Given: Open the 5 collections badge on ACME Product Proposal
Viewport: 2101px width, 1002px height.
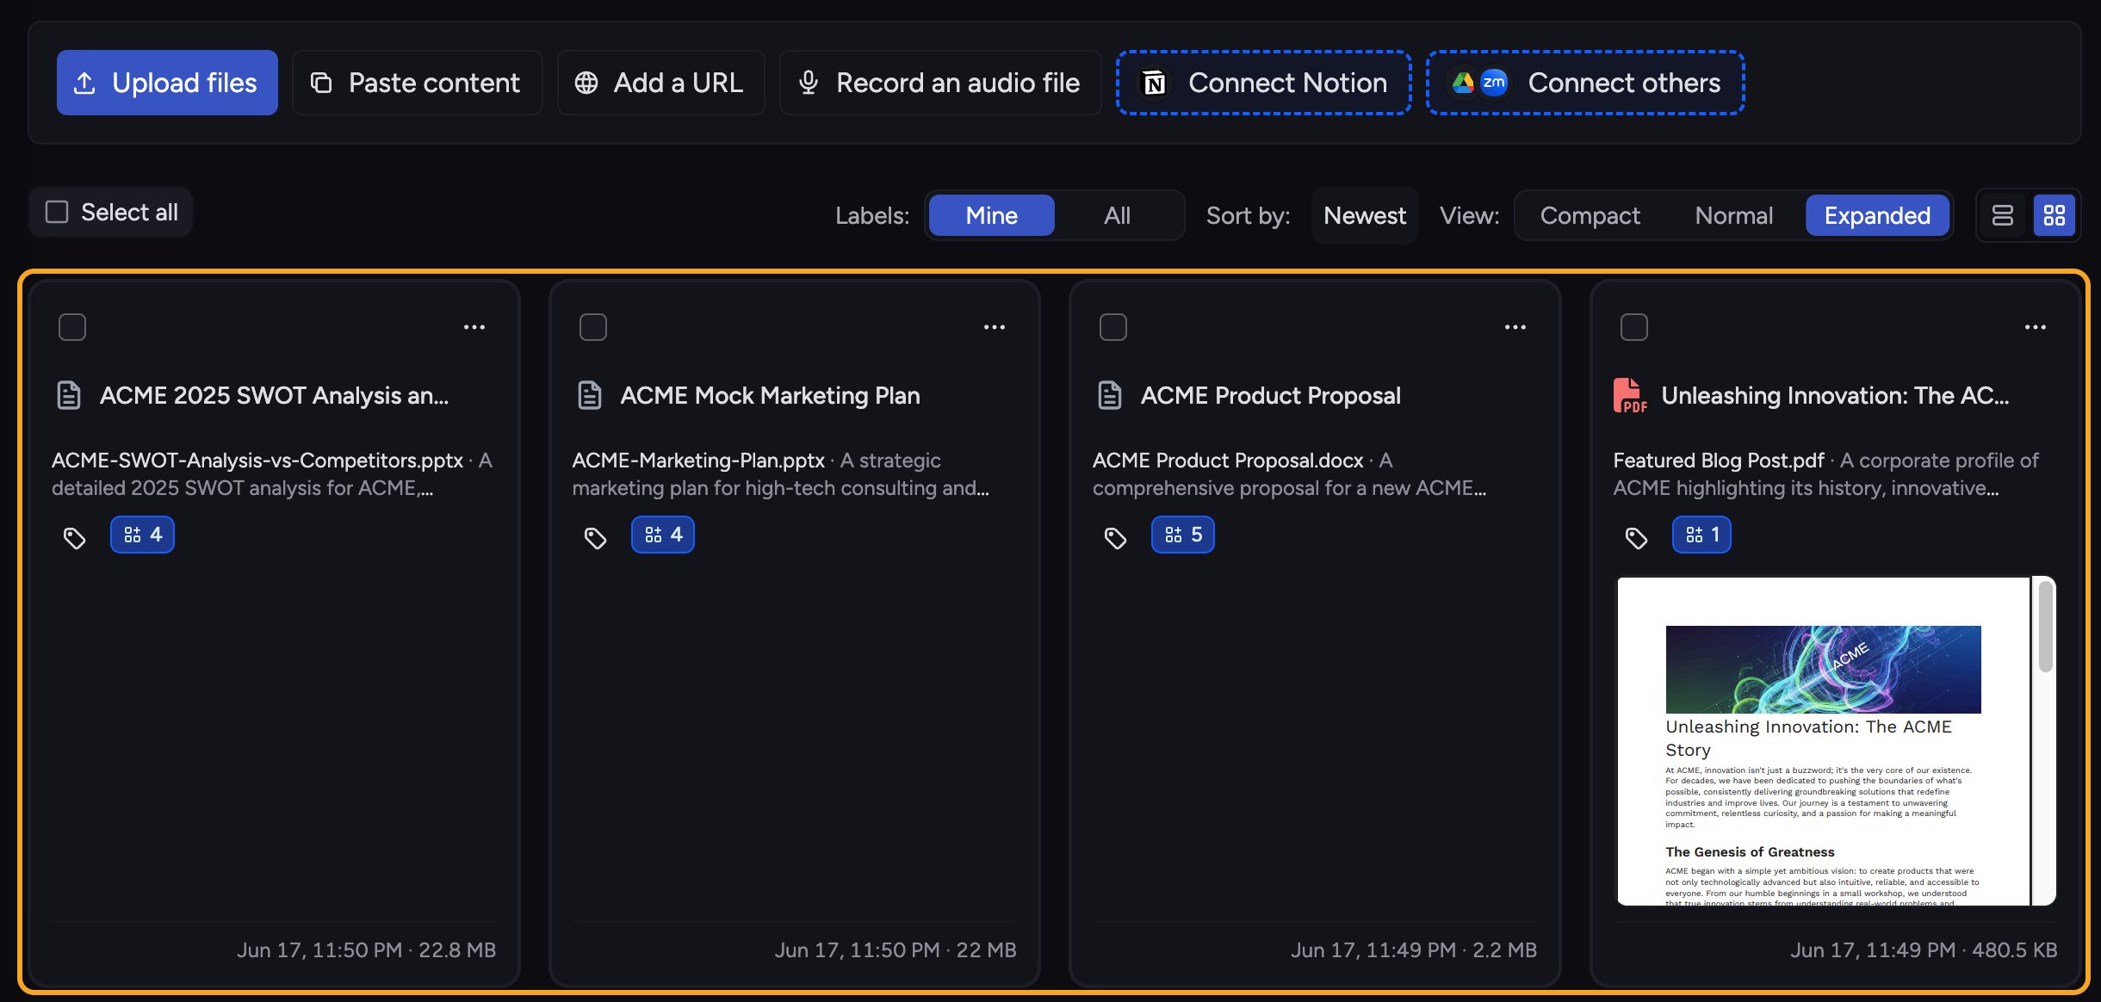Looking at the screenshot, I should (1183, 535).
